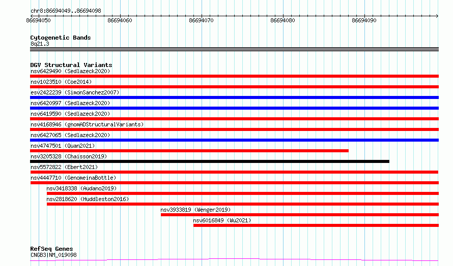Select the red bar for nsv6429490
Screen dimensions: 453x266
click(234, 76)
